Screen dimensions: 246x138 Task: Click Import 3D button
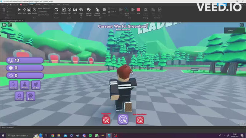pyautogui.click(x=81, y=11)
